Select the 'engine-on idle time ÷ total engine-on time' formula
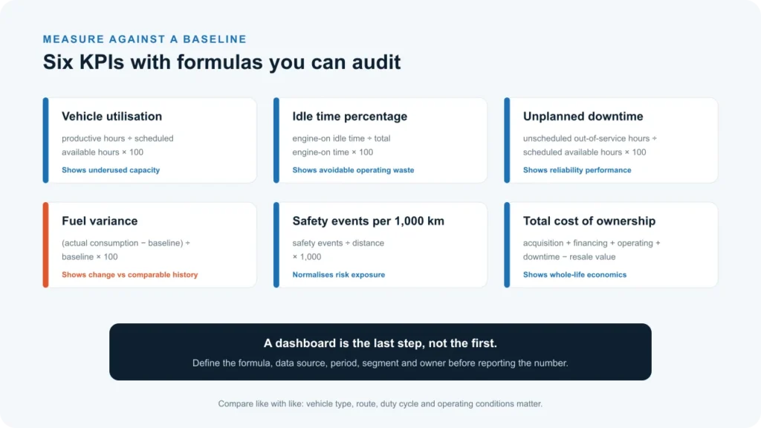The height and width of the screenshot is (428, 761). tap(341, 145)
